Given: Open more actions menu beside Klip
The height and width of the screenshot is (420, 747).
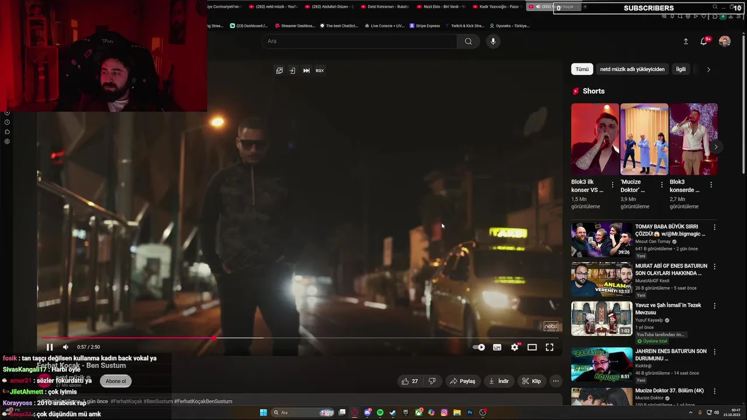Looking at the screenshot, I should [x=556, y=381].
